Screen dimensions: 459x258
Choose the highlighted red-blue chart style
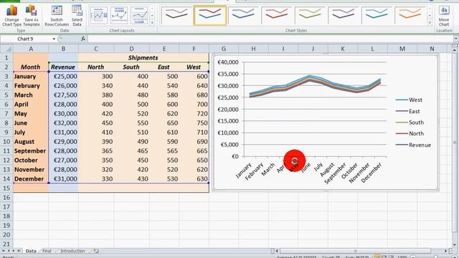[209, 14]
